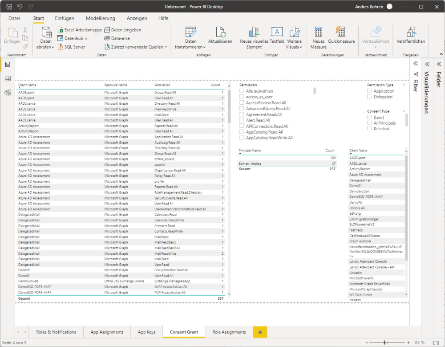The height and width of the screenshot is (347, 445).
Task: Sort main table by Permission header
Action: click(162, 85)
